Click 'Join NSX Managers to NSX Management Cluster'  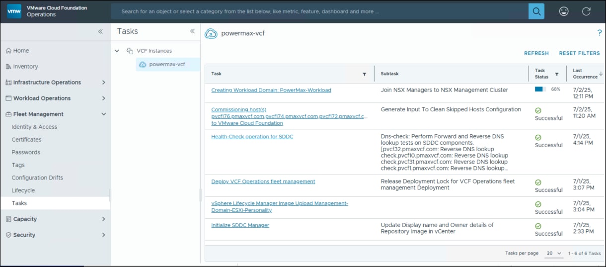coord(445,90)
